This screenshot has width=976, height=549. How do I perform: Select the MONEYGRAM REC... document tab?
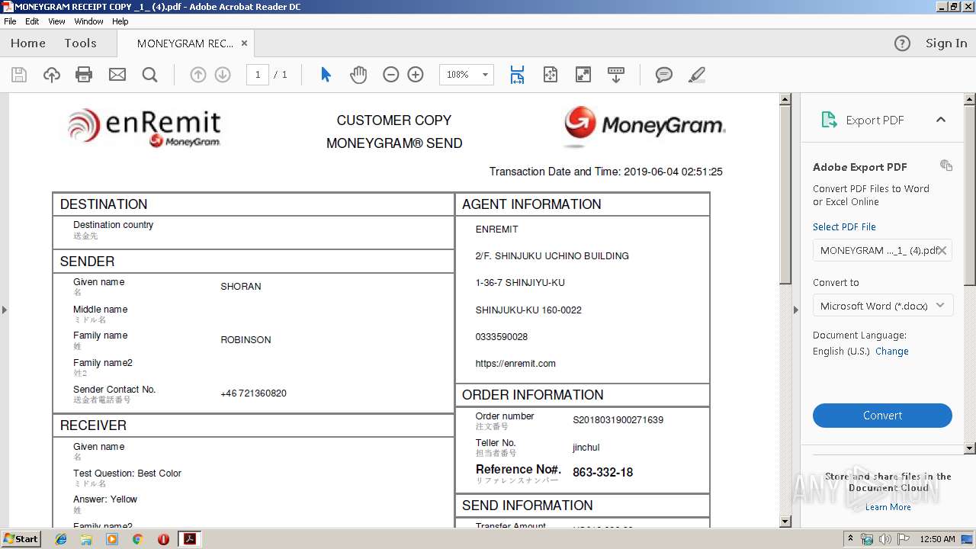185,43
